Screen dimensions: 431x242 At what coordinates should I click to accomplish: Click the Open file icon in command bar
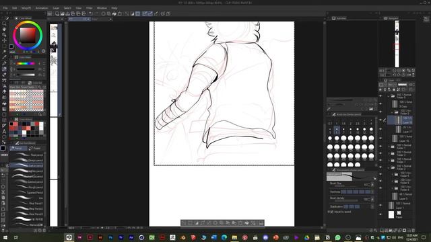click(63, 13)
